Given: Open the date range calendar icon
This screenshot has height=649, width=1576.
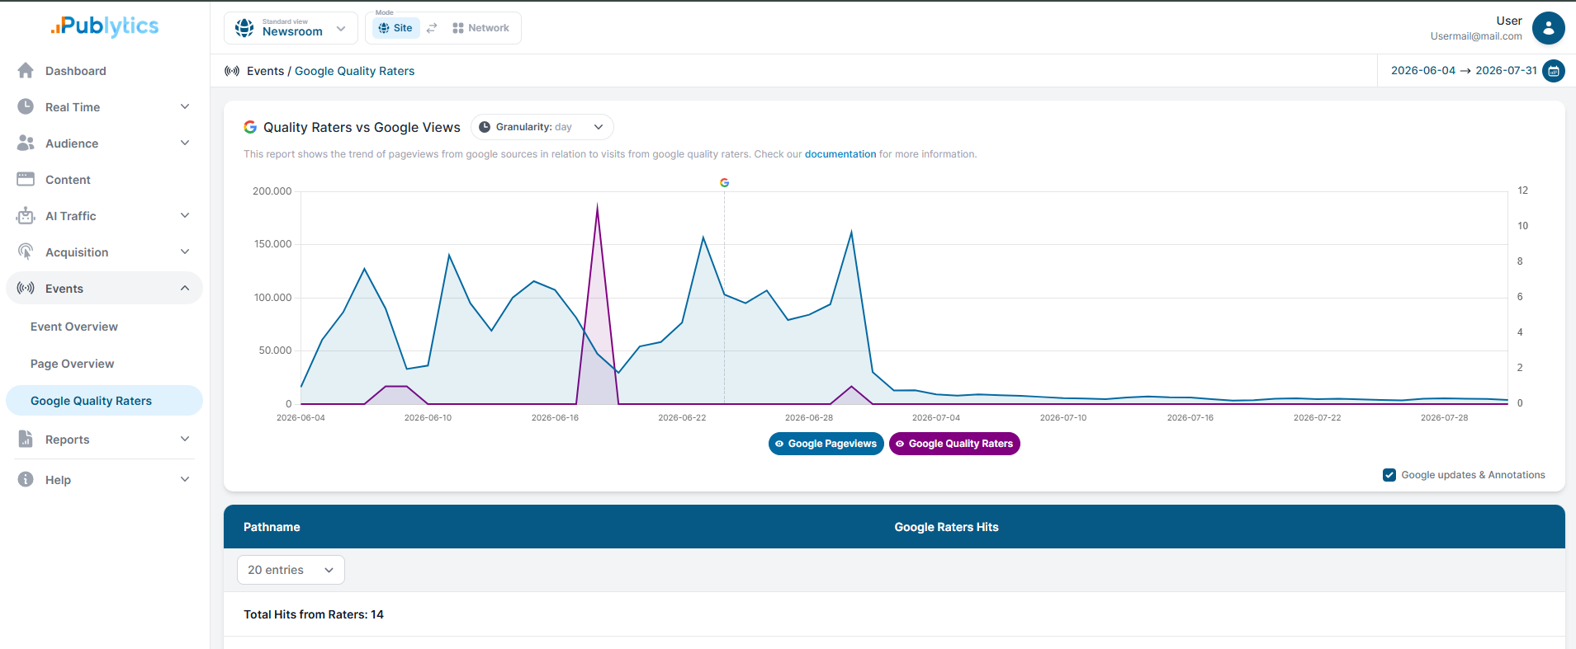Looking at the screenshot, I should click(x=1554, y=71).
